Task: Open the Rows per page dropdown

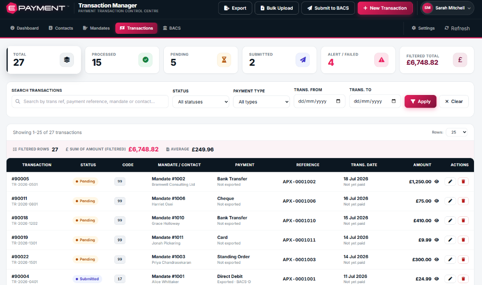Action: [x=457, y=132]
